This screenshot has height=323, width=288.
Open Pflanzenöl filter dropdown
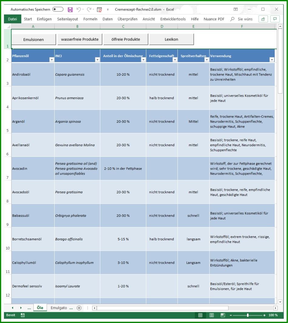(x=52, y=60)
